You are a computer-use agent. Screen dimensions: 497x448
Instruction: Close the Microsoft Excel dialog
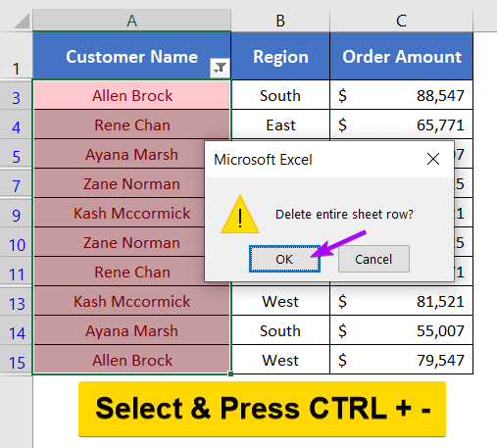click(433, 160)
